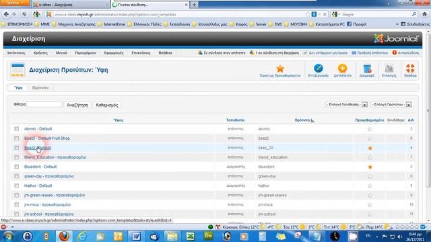Open the Options toolbar icon
The height and width of the screenshot is (242, 431).
click(x=389, y=69)
